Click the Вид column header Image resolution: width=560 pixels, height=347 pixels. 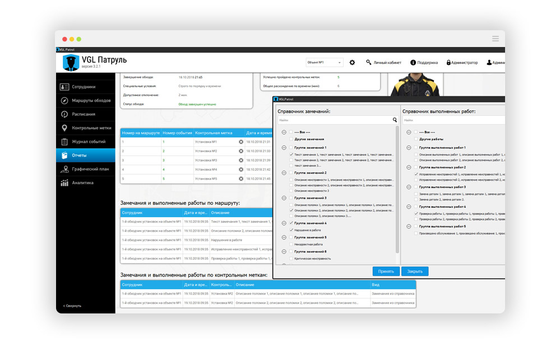click(x=393, y=284)
